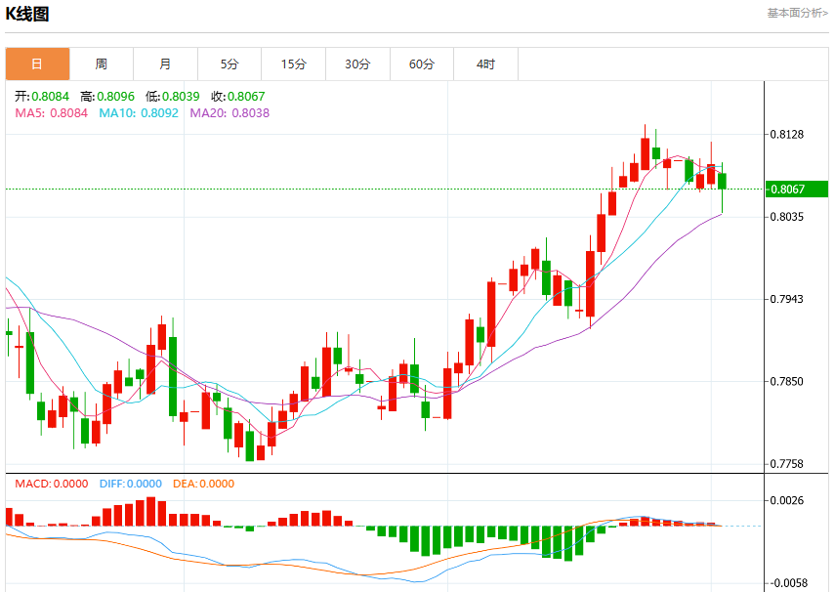Open the 5分 interval tab
This screenshot has height=592, width=835.
(230, 63)
